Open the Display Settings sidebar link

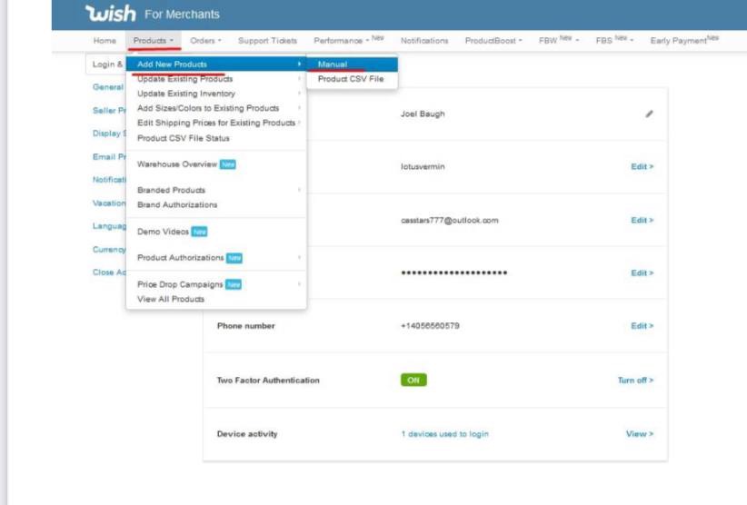(109, 134)
